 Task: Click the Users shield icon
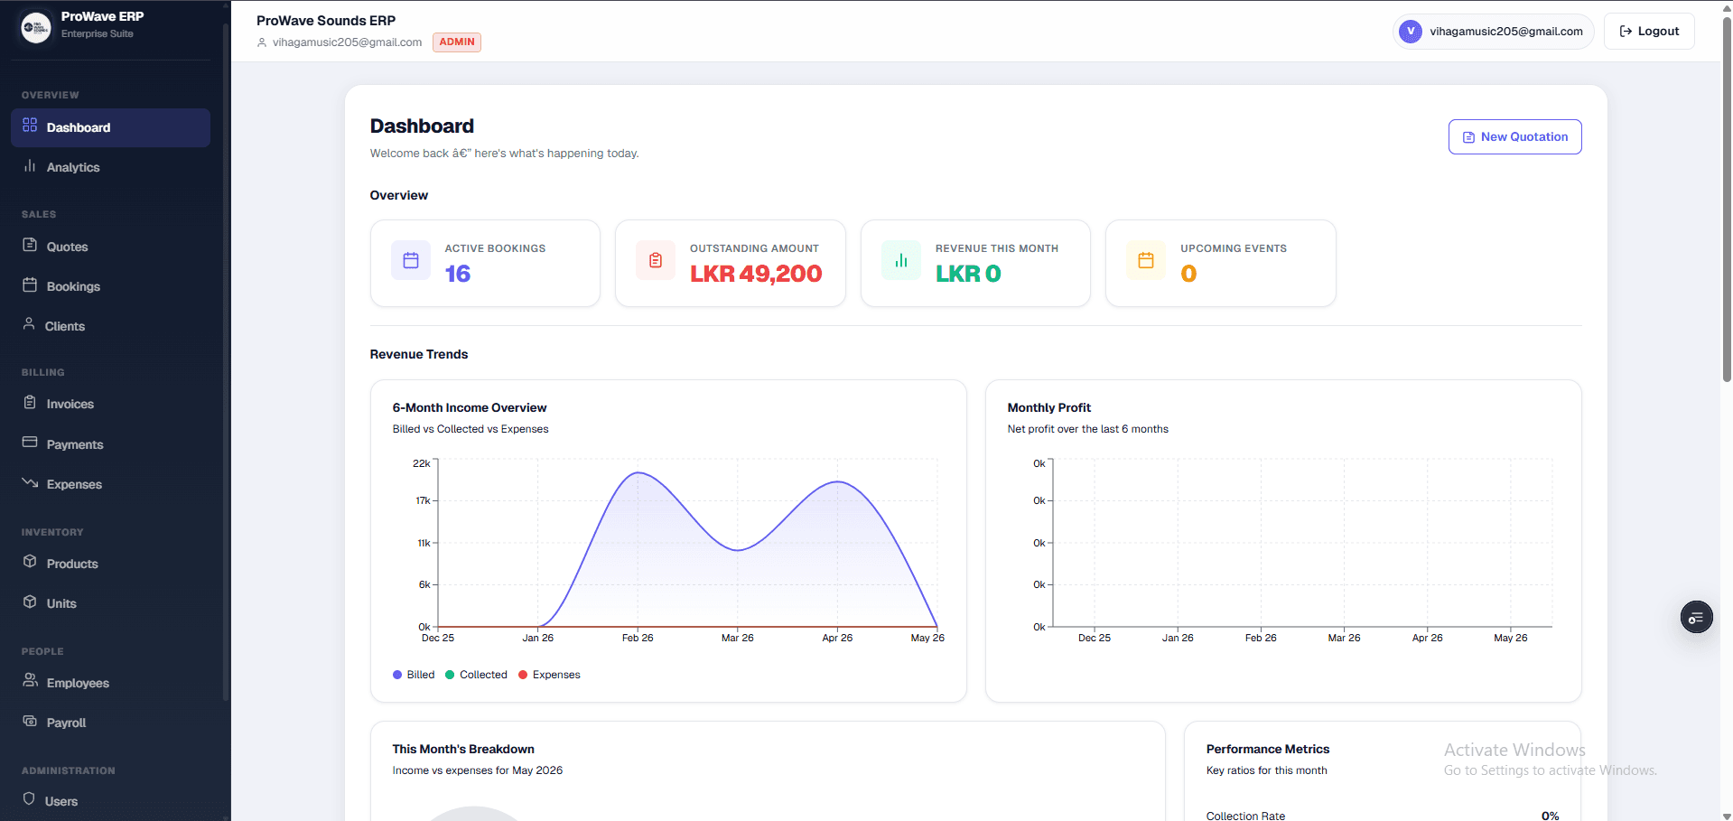29,798
